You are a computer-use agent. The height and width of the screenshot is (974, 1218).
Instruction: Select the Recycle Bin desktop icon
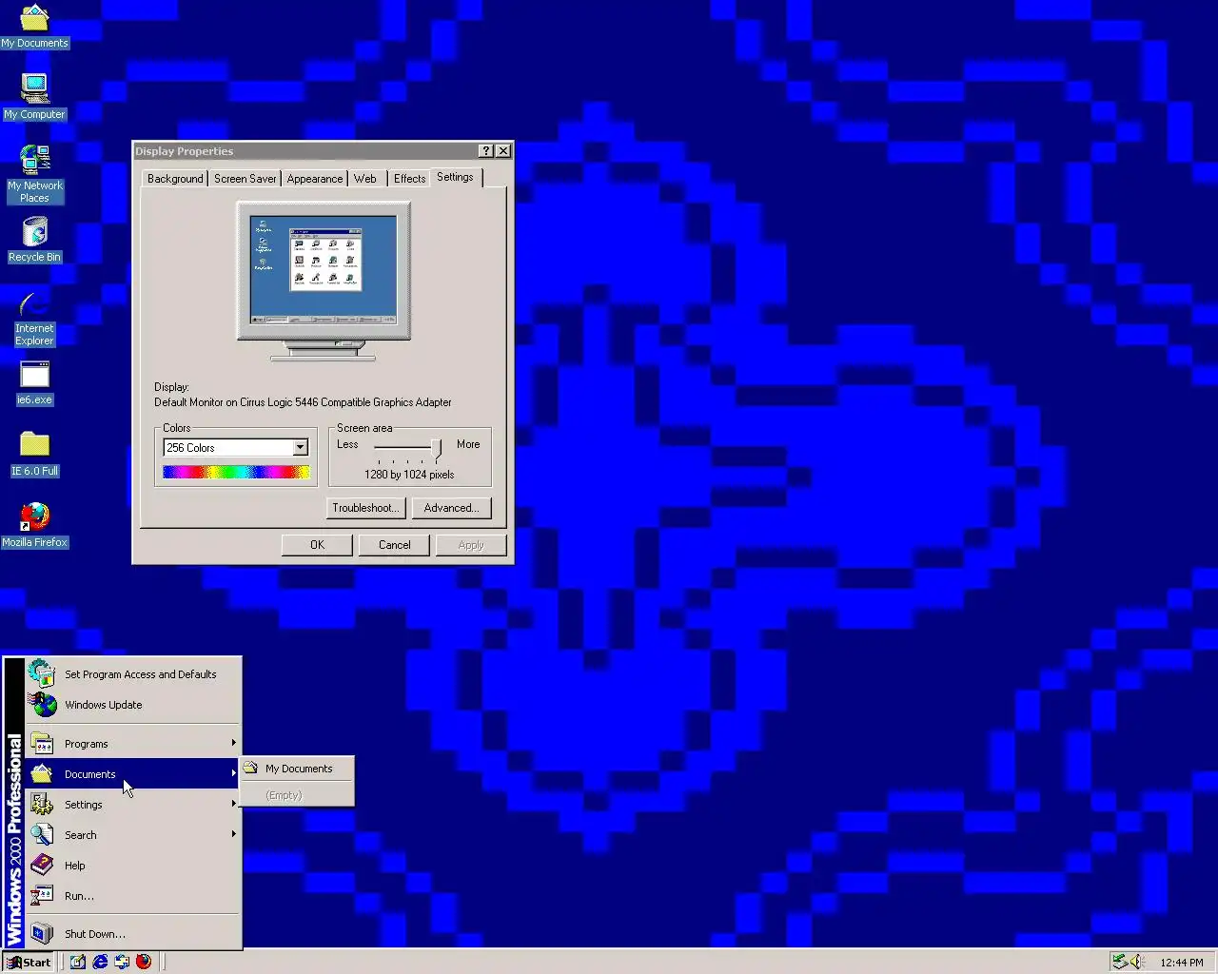34,240
